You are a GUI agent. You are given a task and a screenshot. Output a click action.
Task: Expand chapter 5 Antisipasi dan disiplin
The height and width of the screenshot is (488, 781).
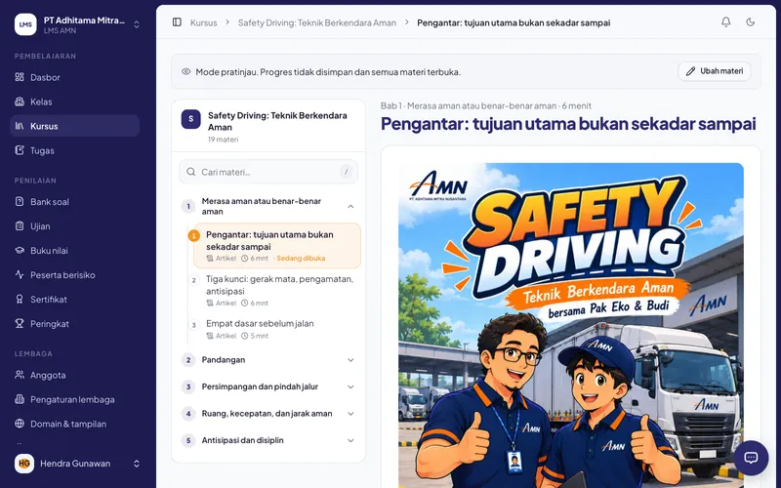269,441
